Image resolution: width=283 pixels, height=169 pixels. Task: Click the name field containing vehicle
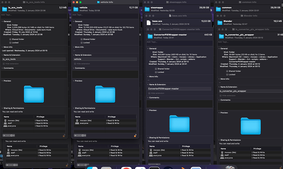pos(105,59)
